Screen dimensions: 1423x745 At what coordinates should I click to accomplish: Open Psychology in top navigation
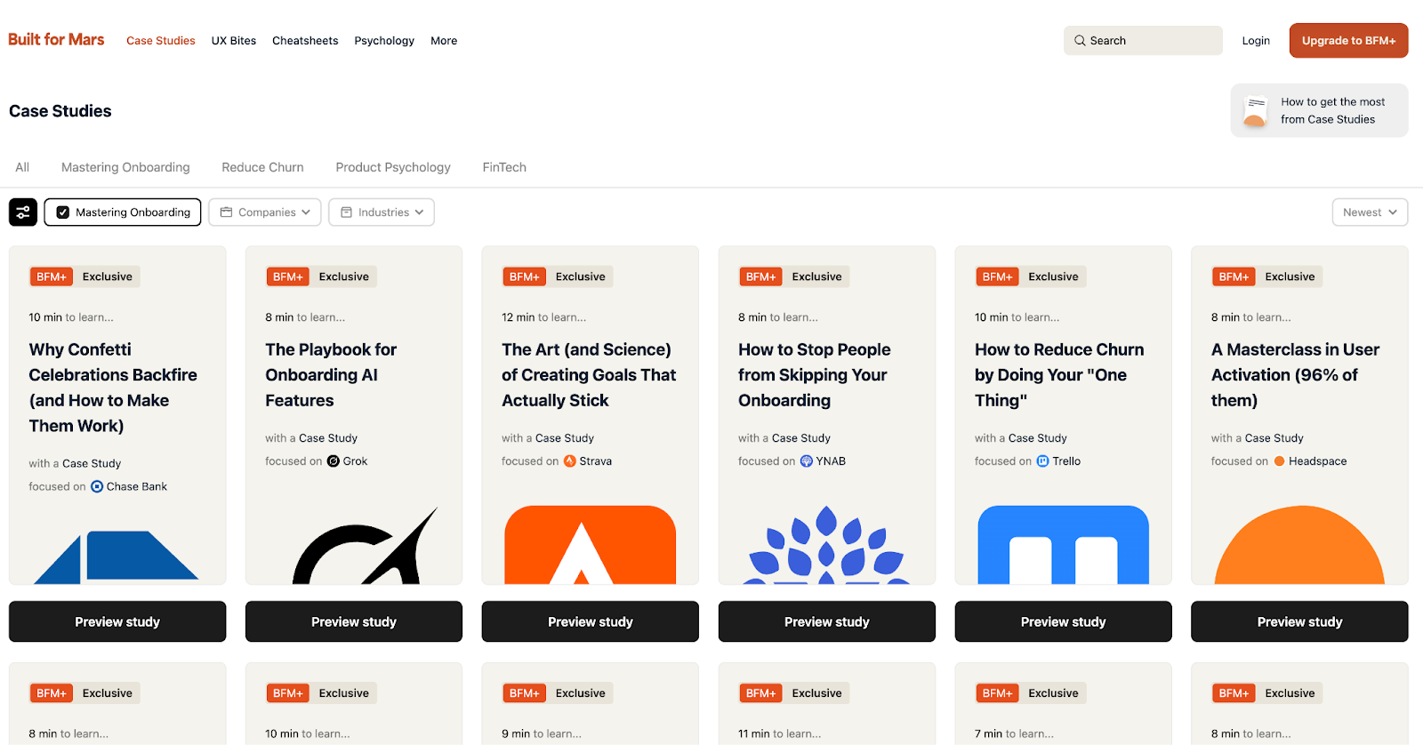coord(384,41)
